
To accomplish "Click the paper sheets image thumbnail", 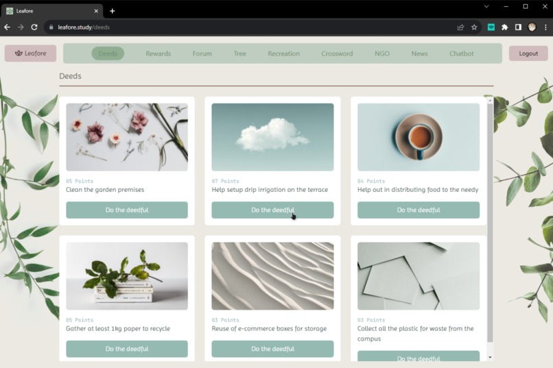I will click(x=419, y=275).
